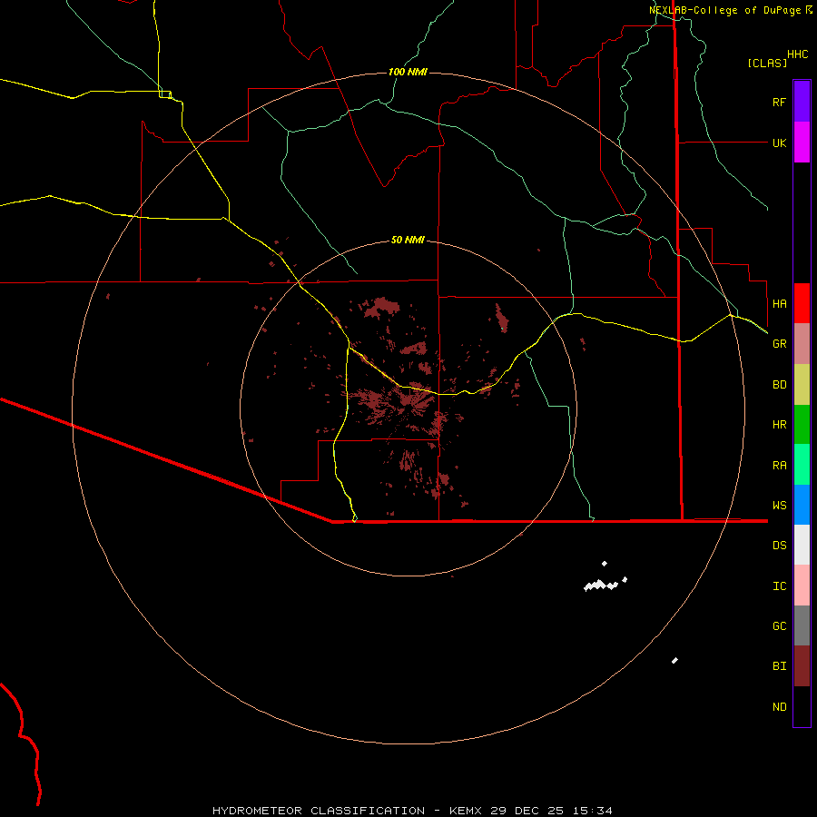Click the RF purple legend swatch

pyautogui.click(x=802, y=102)
